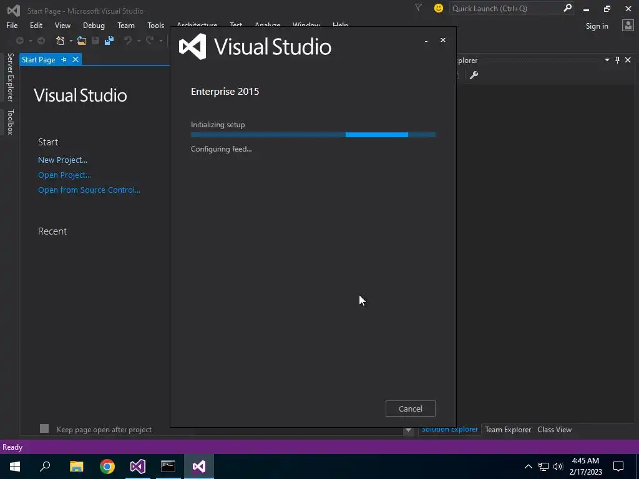Click the Ready status bar text
The width and height of the screenshot is (639, 479).
(x=12, y=447)
